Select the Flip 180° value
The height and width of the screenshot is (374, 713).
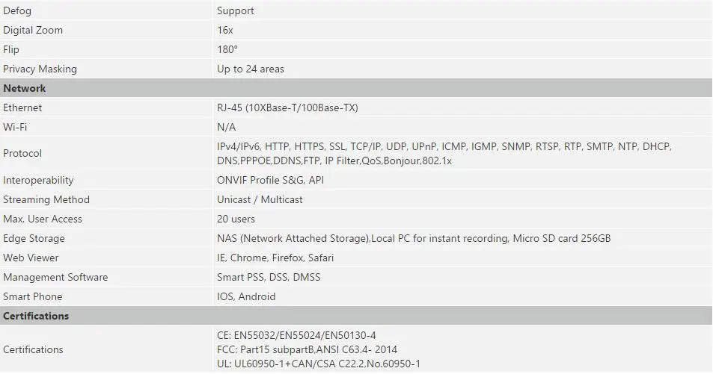[x=227, y=49]
